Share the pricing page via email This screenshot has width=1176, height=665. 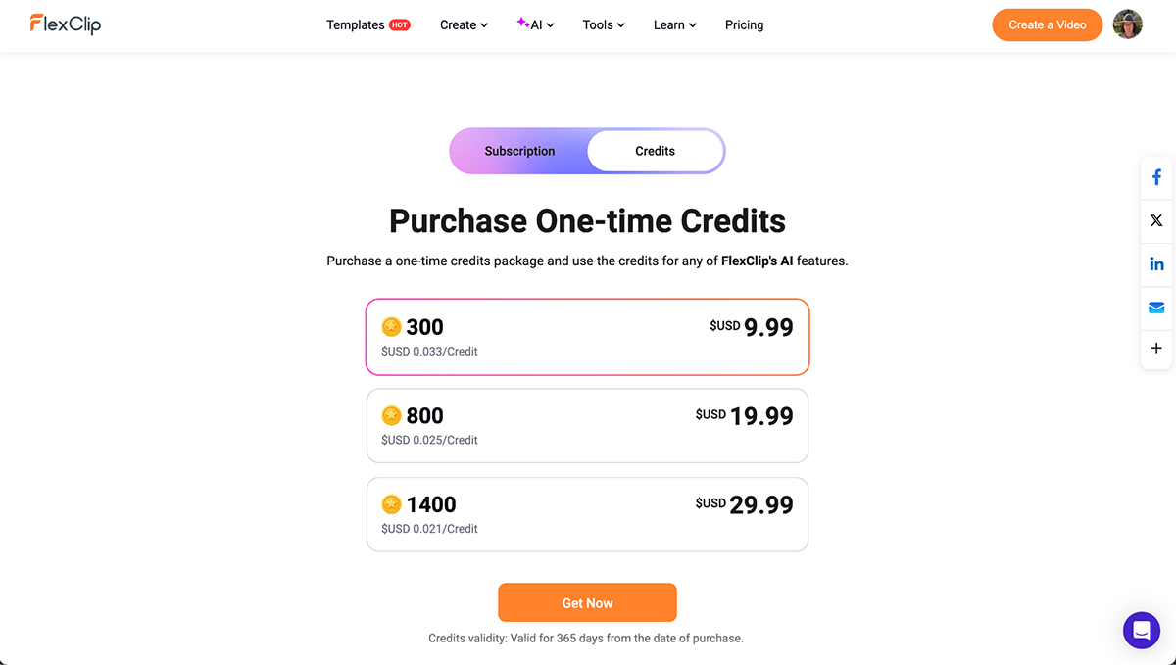pos(1156,307)
